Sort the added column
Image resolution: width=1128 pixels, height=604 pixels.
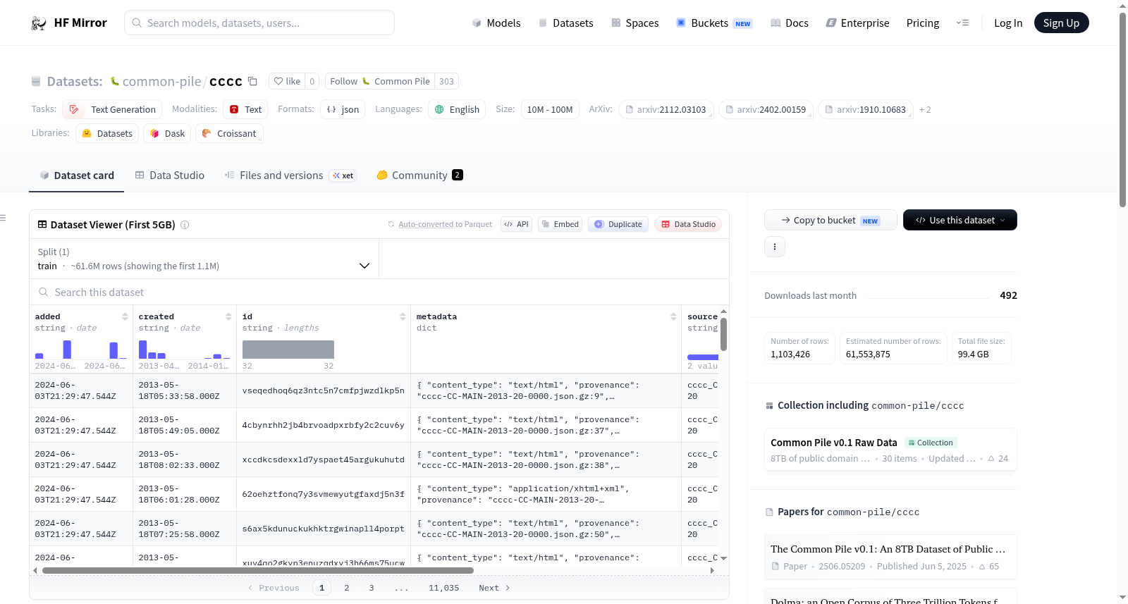125,316
